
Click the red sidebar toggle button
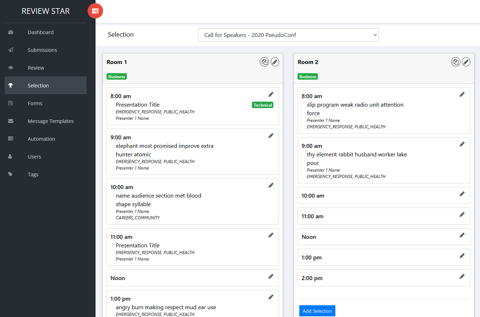pos(95,11)
